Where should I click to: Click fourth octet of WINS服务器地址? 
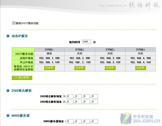pos(95,122)
